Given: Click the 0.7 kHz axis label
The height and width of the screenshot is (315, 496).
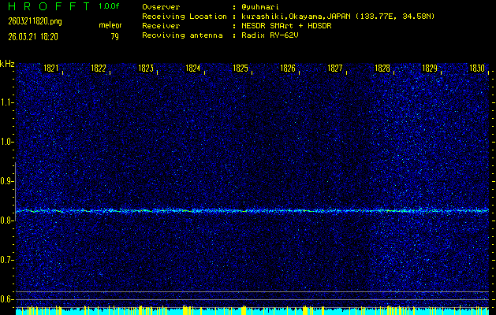Looking at the screenshot, I should (x=7, y=260).
